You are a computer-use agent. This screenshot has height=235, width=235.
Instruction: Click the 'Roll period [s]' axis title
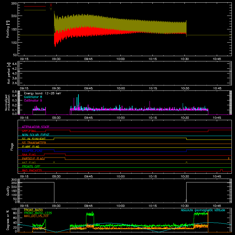coord(9,73)
